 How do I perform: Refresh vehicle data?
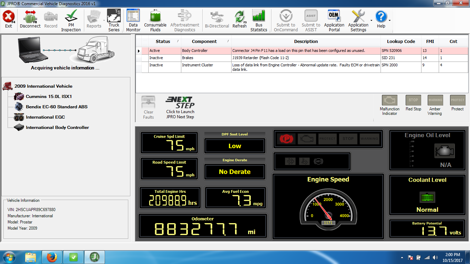(239, 20)
